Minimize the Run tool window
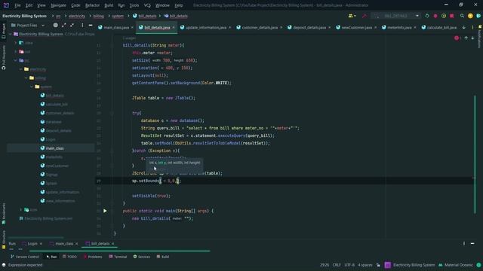 472,243
